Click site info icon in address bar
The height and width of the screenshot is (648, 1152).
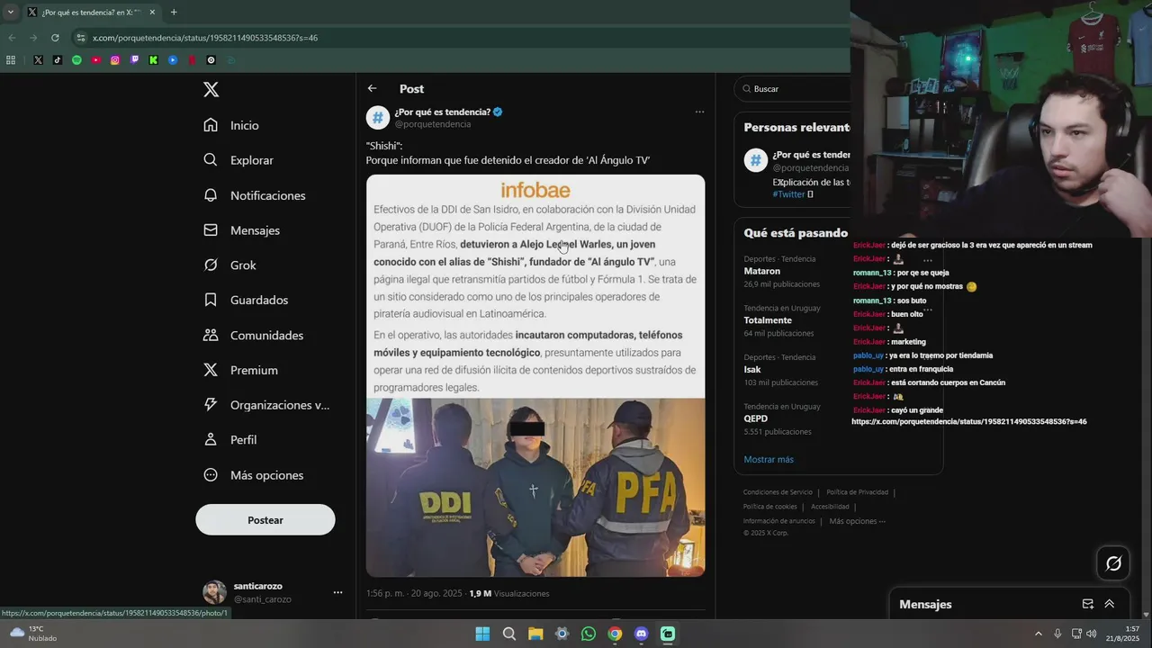(81, 38)
